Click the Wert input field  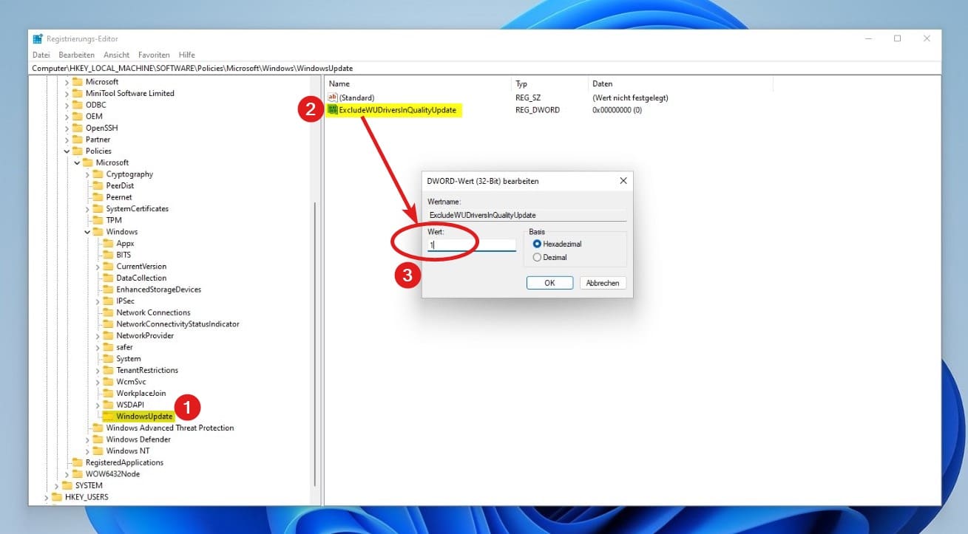point(471,244)
